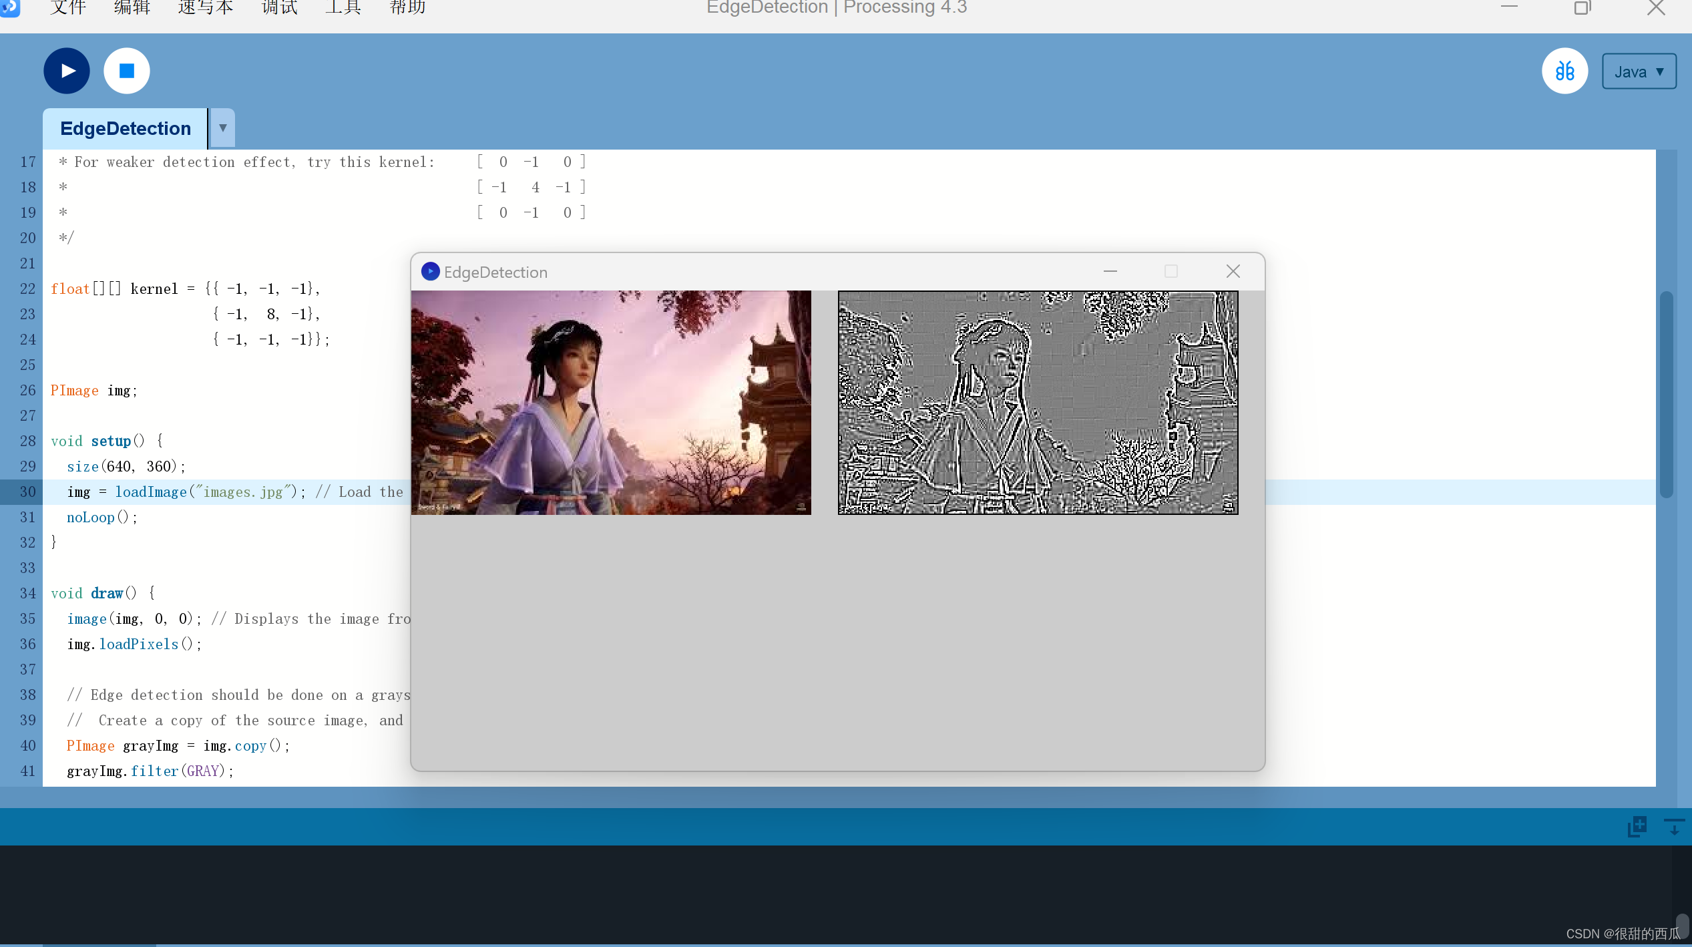Screen dimensions: 1692x947
Task: Select the EdgeDetection sketch tab
Action: [126, 128]
